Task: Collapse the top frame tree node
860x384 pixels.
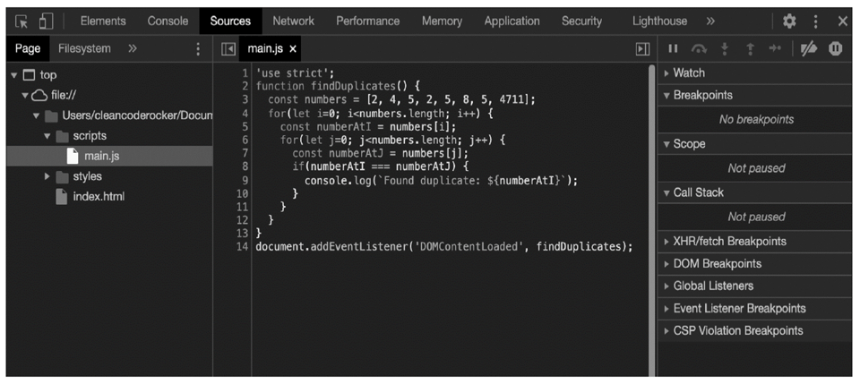Action: point(13,75)
